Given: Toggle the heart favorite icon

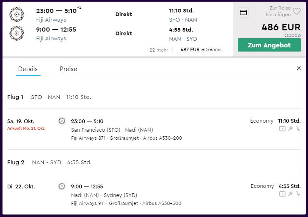Looking at the screenshot, I should 297,11.
